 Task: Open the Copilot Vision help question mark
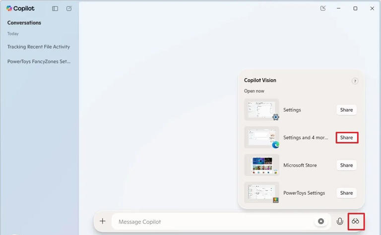[355, 81]
